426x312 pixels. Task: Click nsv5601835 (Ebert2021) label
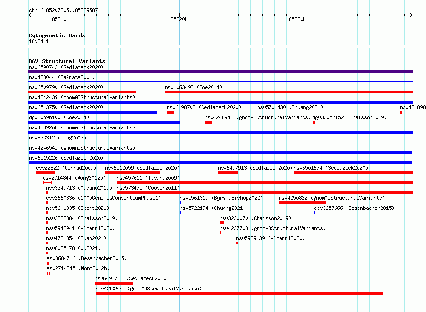(78, 208)
